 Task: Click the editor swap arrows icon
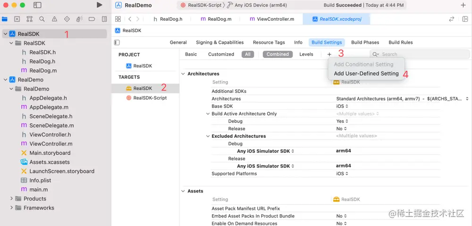[452, 19]
